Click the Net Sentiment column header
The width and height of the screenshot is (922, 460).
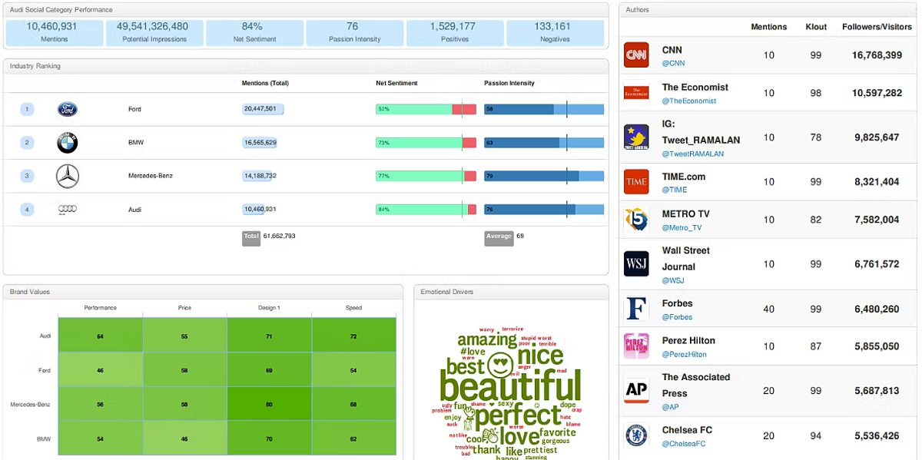[x=396, y=83]
